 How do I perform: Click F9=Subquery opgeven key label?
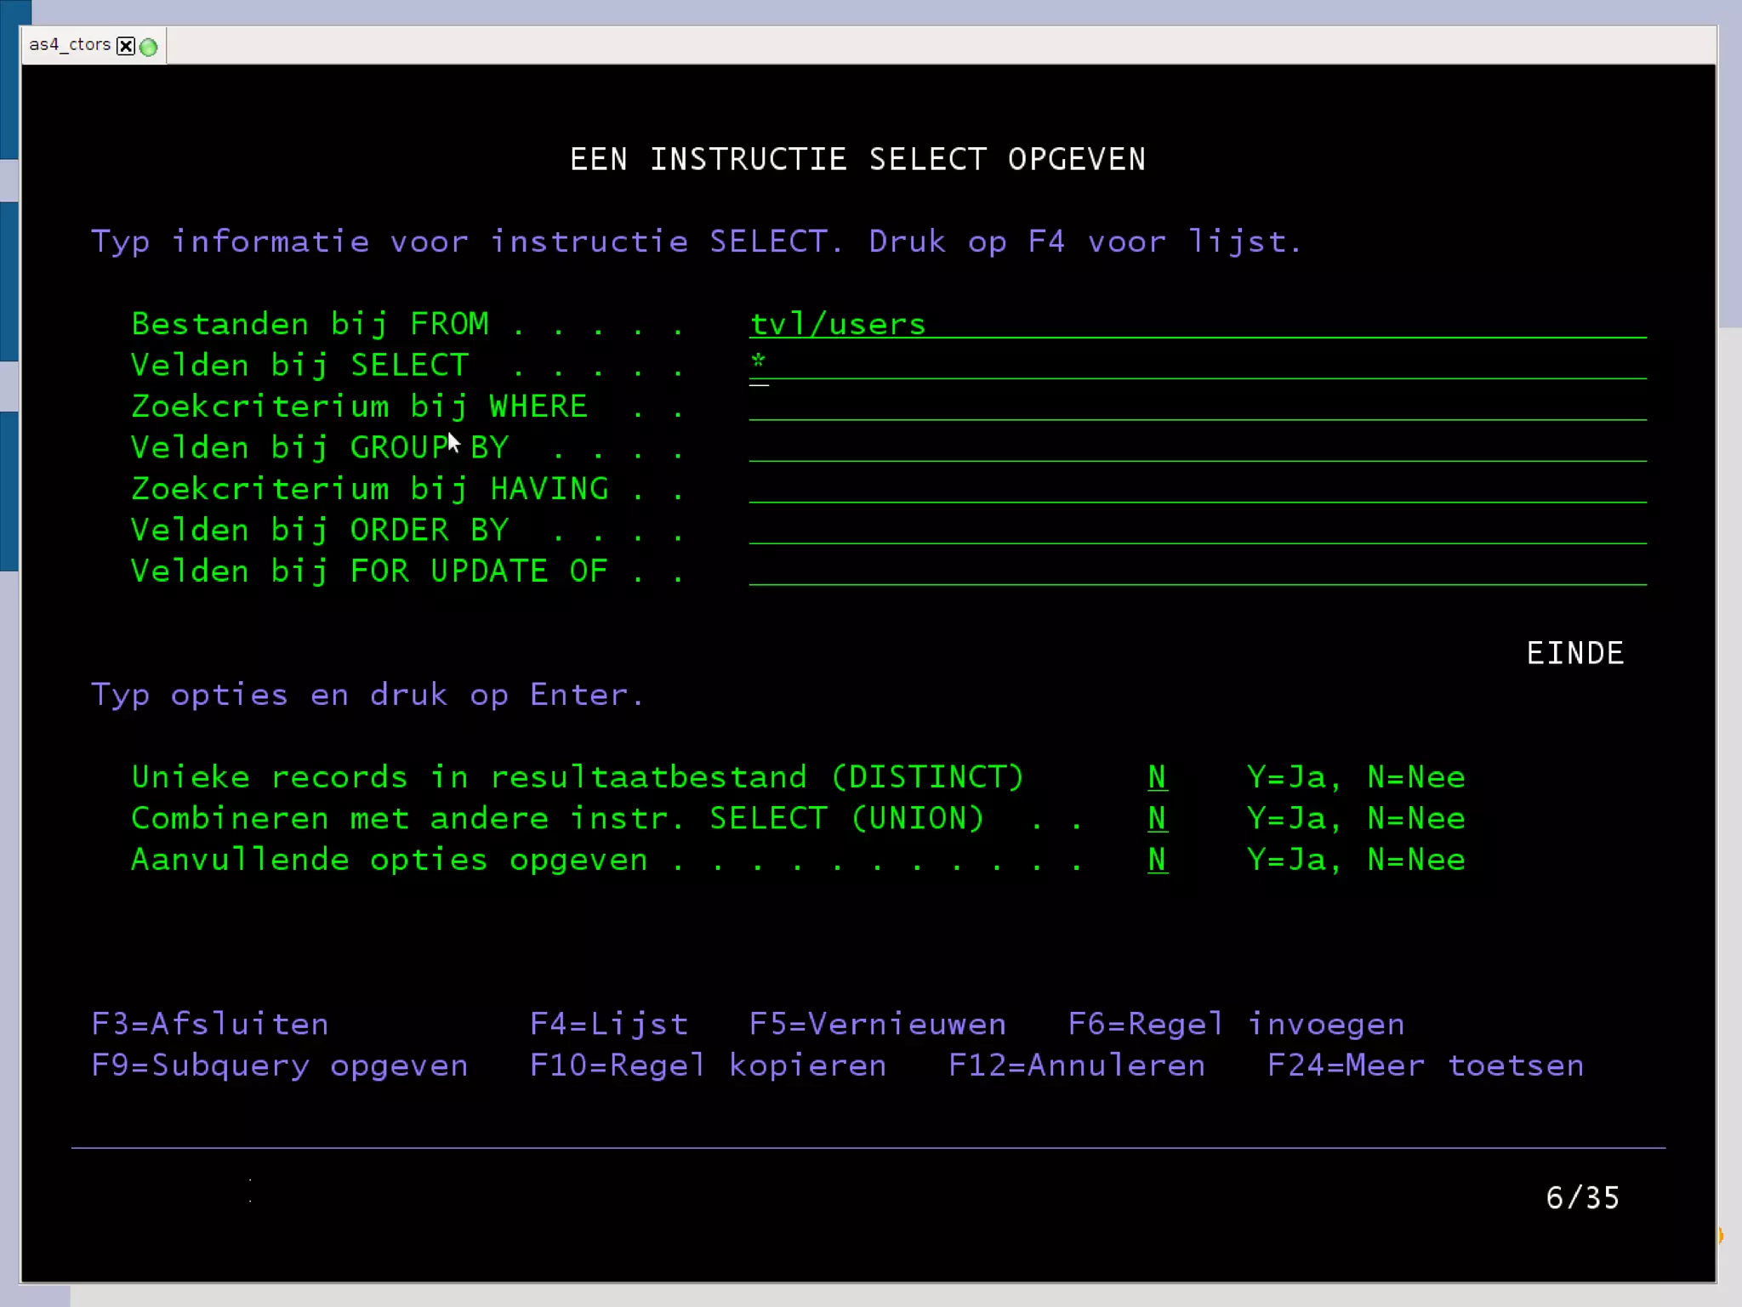click(x=279, y=1065)
